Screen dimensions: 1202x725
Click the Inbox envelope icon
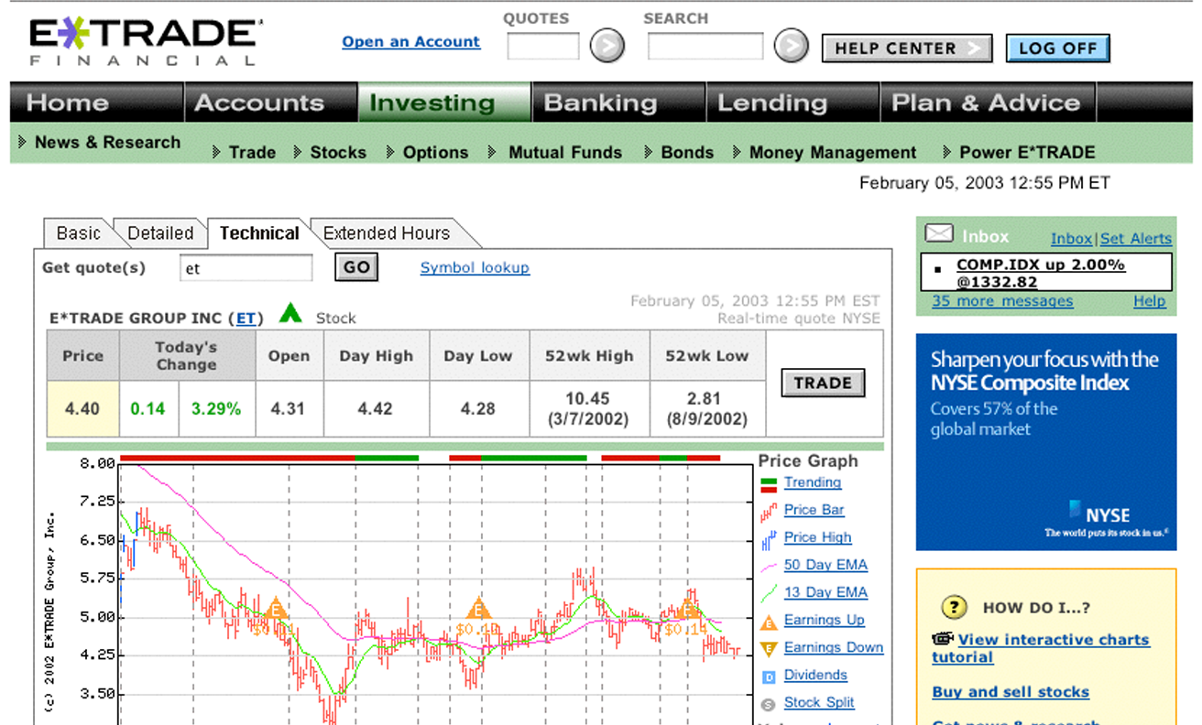pos(939,233)
